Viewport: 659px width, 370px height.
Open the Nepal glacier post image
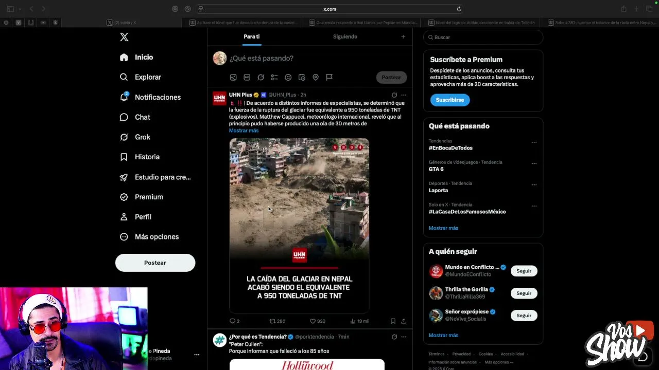[x=299, y=225]
